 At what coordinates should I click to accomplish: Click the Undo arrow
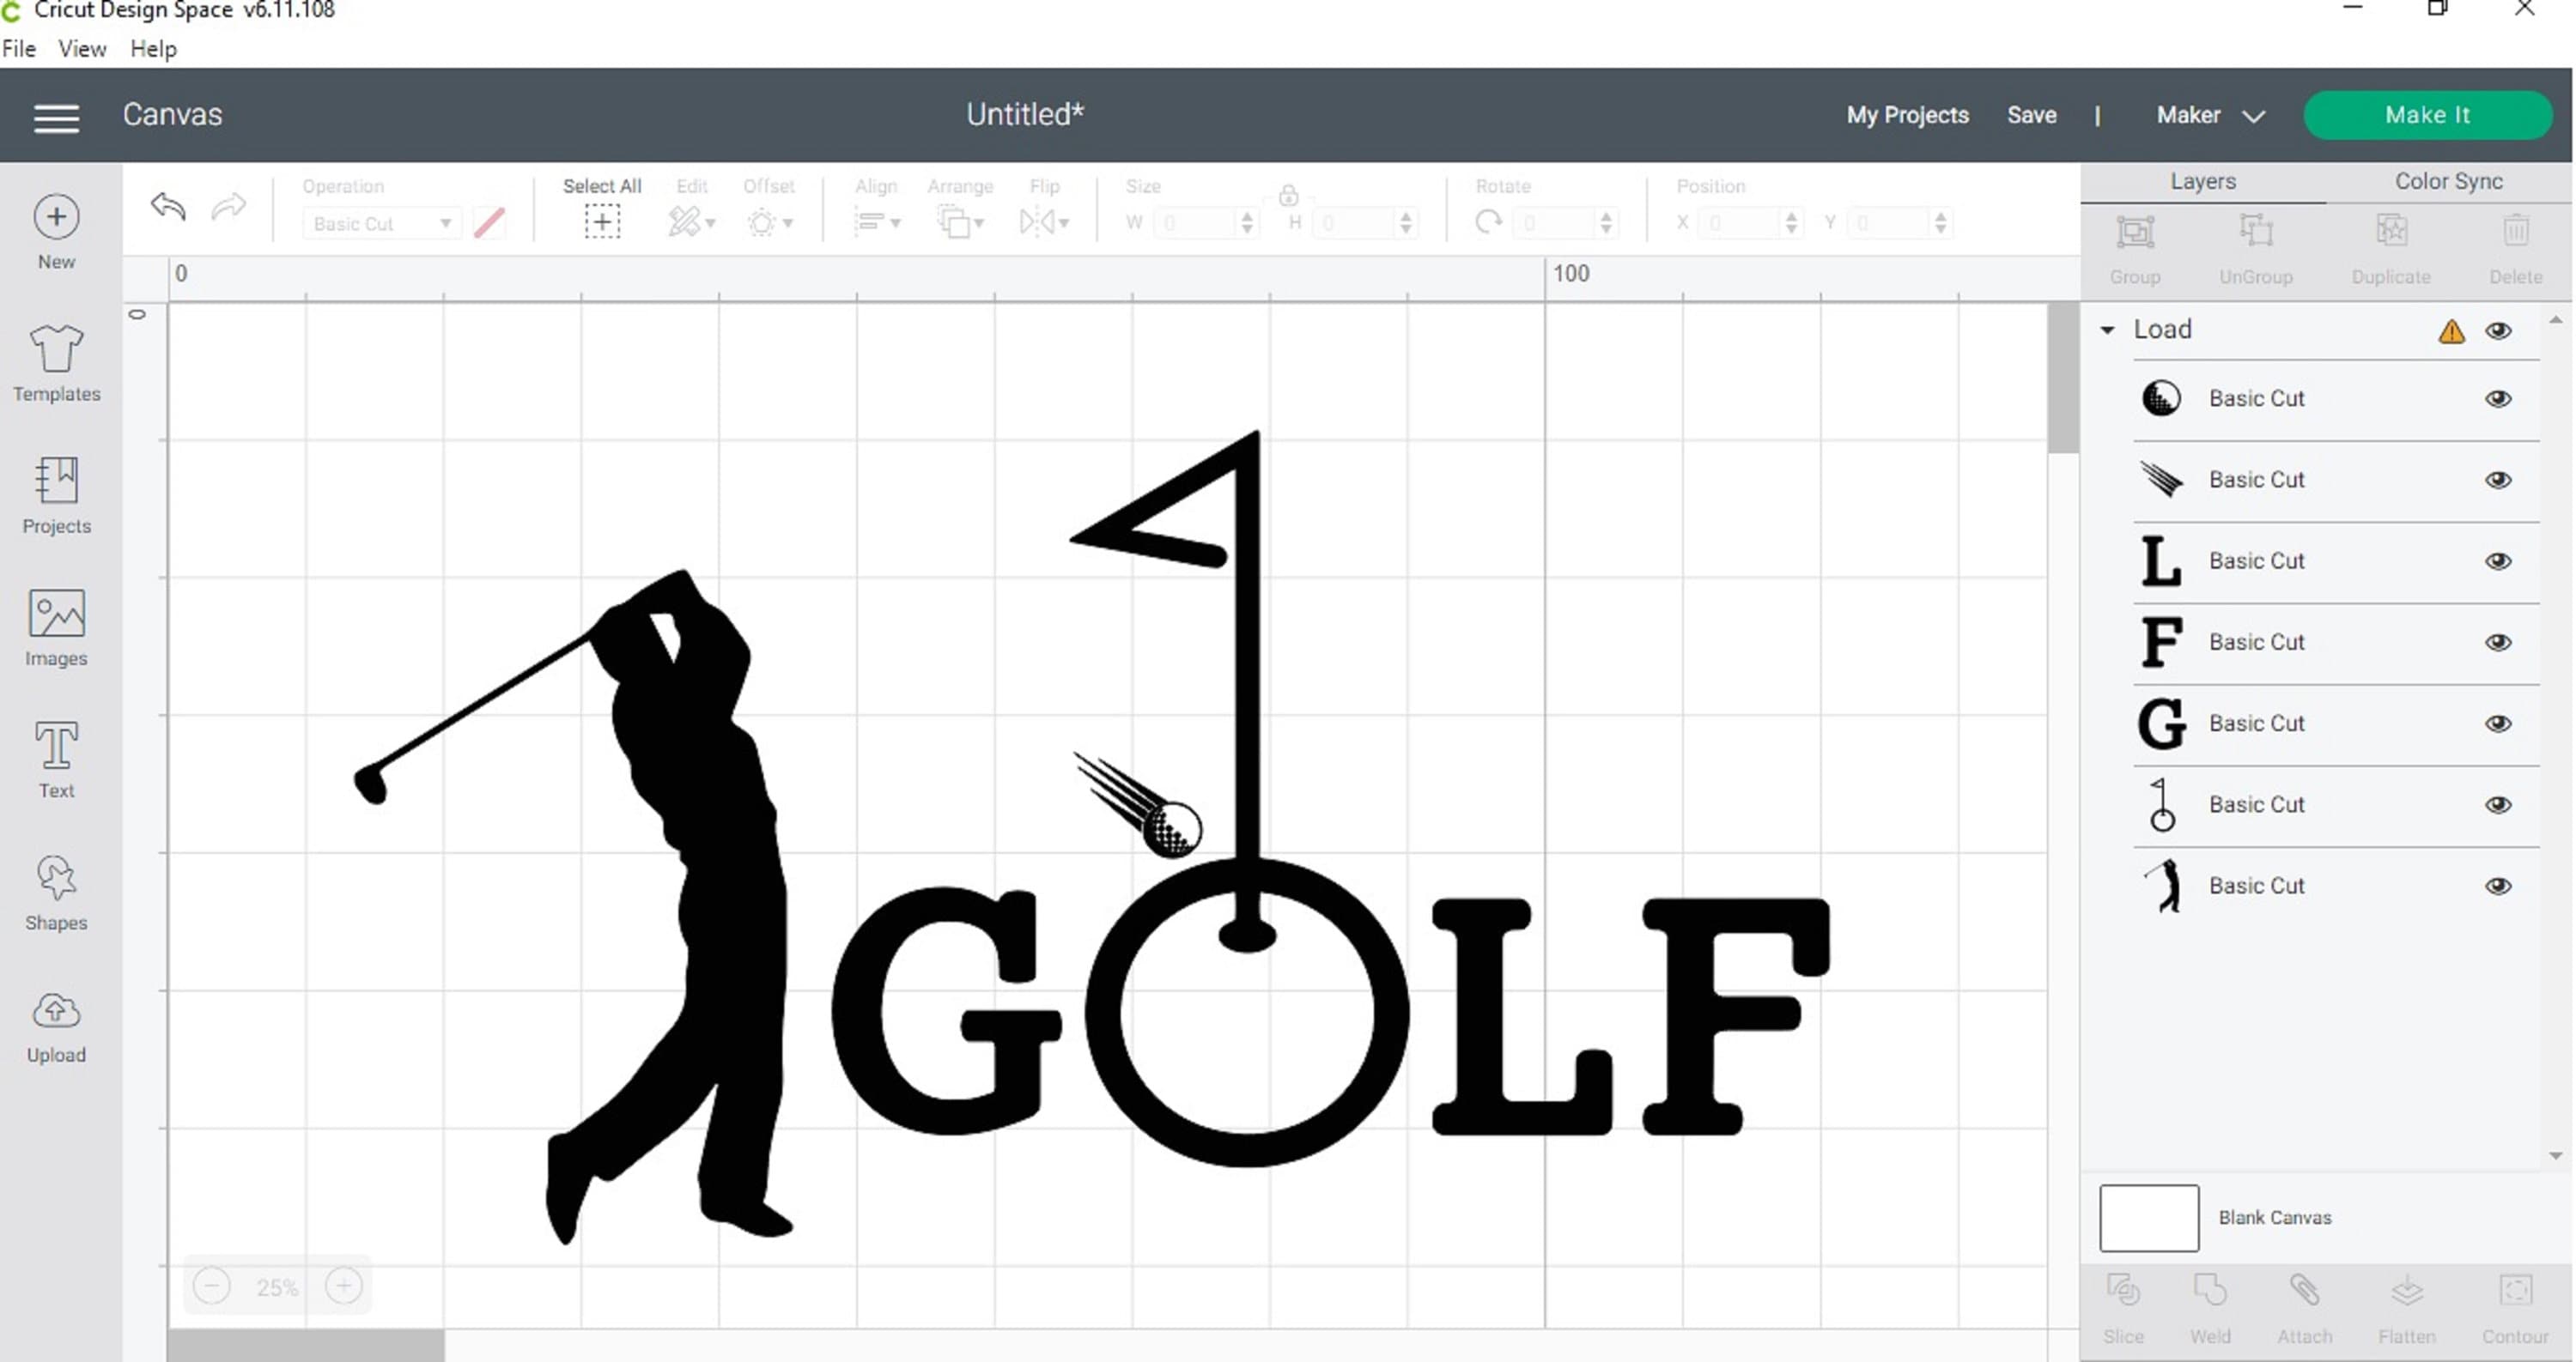[x=167, y=207]
